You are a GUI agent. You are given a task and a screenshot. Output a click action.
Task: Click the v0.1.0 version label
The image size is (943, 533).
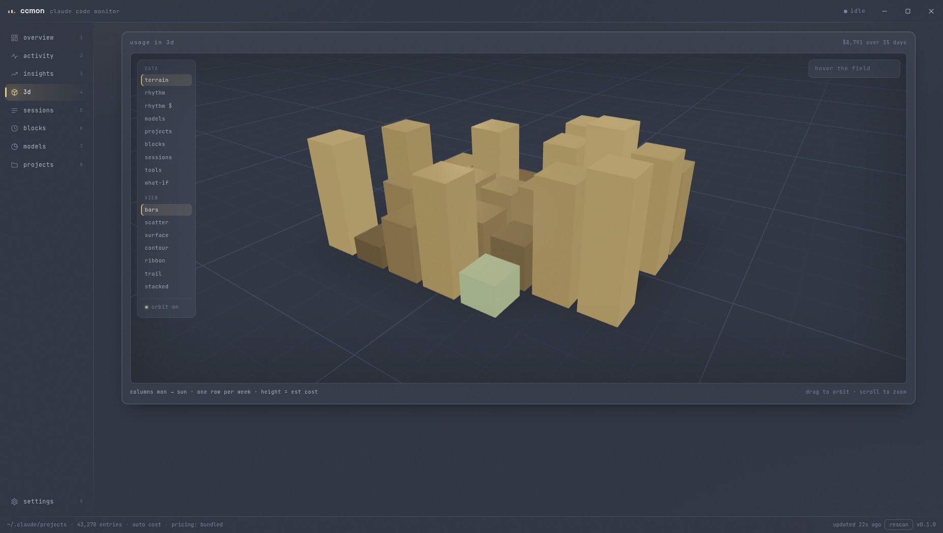(x=926, y=524)
